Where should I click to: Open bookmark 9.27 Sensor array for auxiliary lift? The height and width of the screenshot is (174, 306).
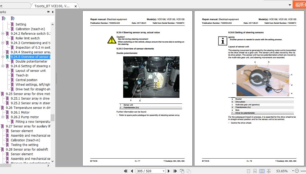[28, 126]
